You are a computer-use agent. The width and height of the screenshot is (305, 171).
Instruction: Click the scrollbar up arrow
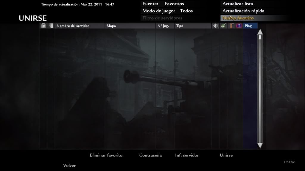click(x=260, y=32)
